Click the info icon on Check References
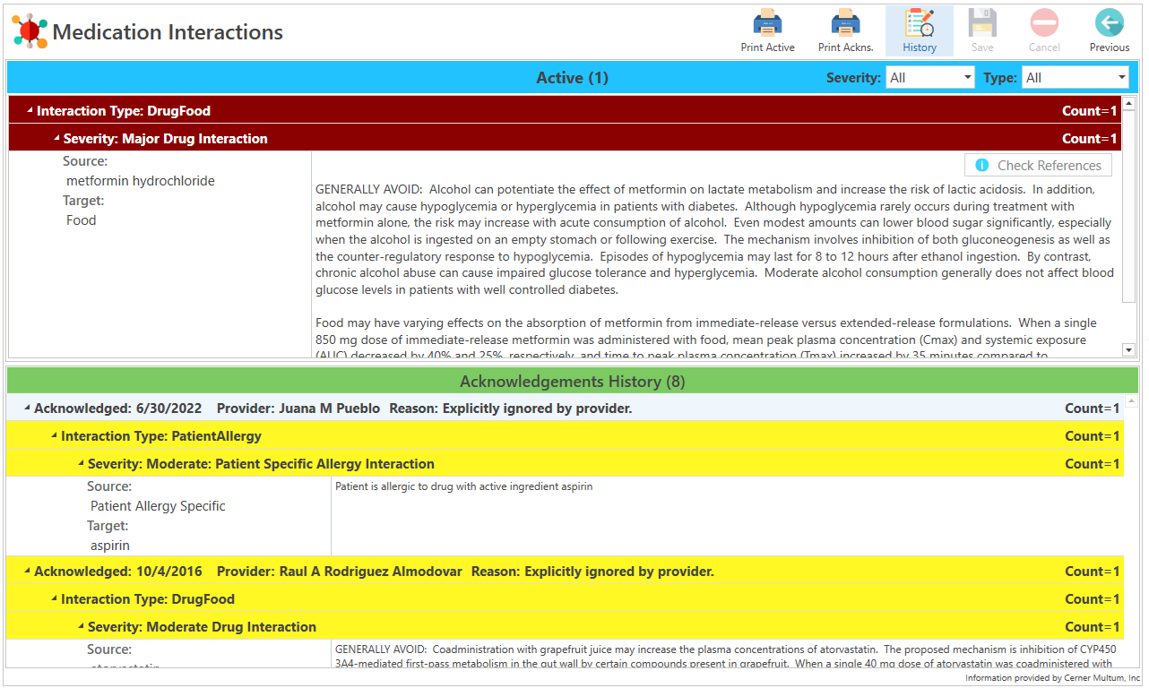The width and height of the screenshot is (1149, 688). click(982, 166)
